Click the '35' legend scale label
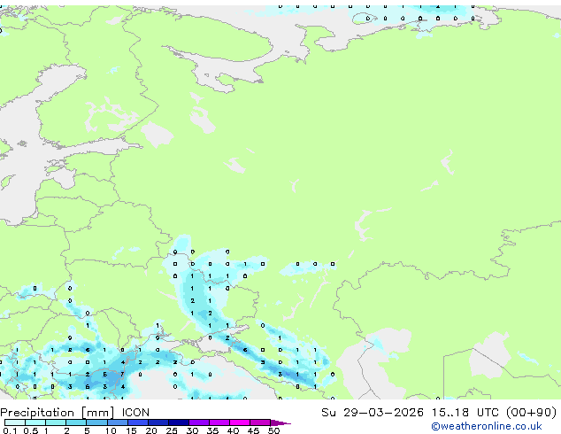 pyautogui.click(x=212, y=430)
